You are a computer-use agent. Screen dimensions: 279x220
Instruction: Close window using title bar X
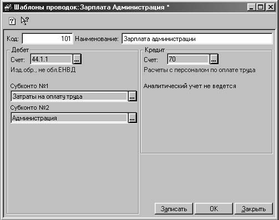pos(271,7)
